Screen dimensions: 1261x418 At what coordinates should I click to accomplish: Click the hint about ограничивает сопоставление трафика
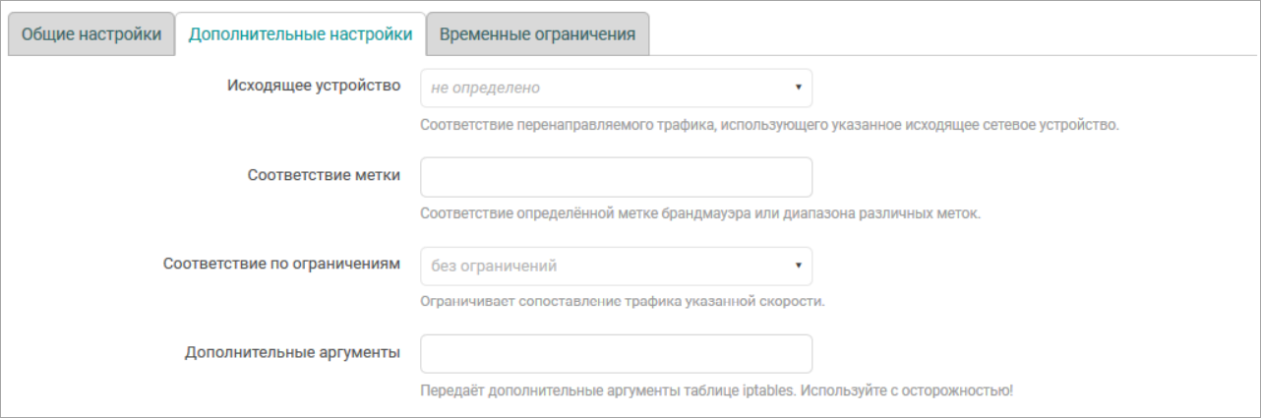pos(622,301)
